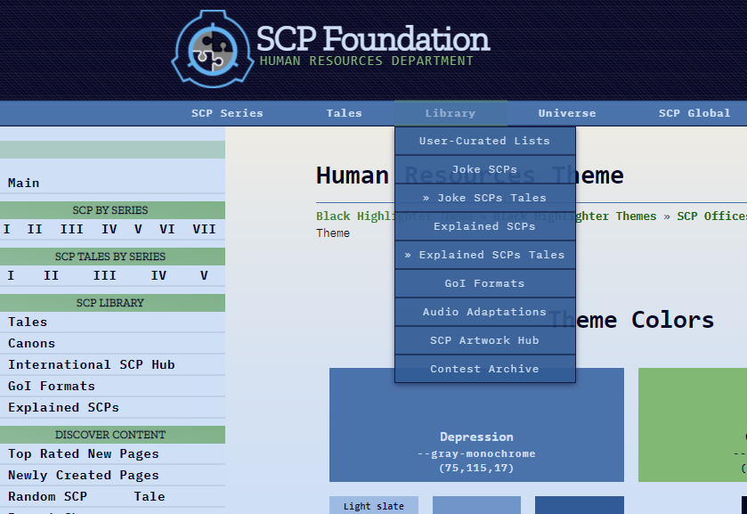Open the "Tales" navigation tab

[x=344, y=113]
